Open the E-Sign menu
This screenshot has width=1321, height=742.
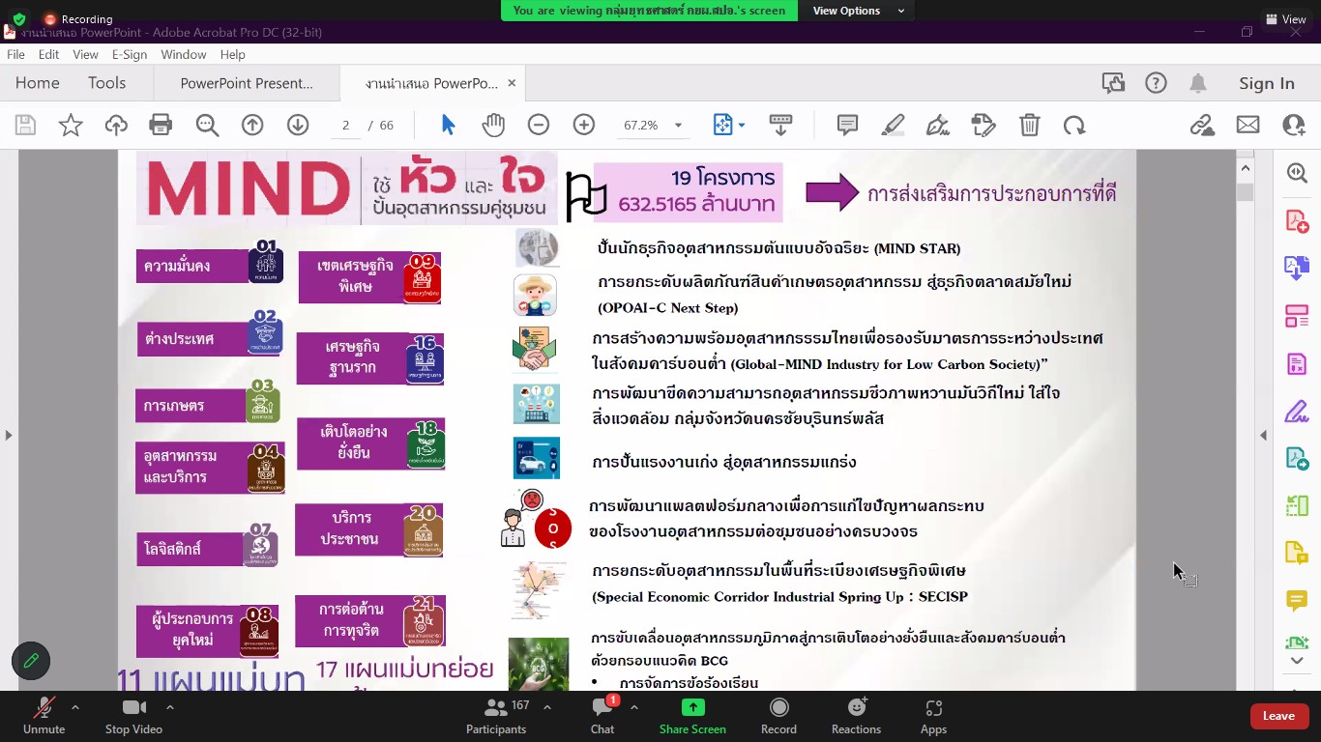pos(130,55)
